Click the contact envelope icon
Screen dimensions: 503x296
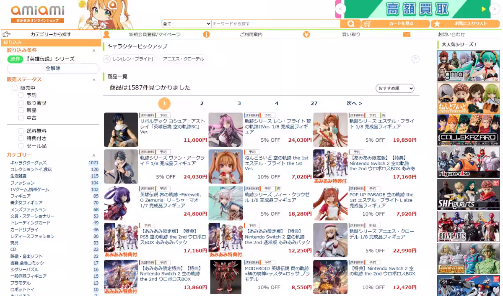(x=407, y=34)
